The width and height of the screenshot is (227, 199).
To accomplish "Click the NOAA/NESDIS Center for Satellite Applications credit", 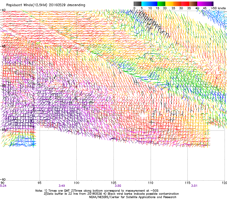I will pos(133,197).
